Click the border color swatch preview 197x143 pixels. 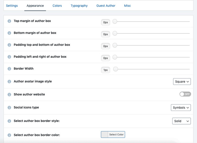pos(105,134)
